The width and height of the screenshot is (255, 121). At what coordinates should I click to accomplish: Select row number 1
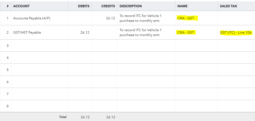tap(8, 18)
